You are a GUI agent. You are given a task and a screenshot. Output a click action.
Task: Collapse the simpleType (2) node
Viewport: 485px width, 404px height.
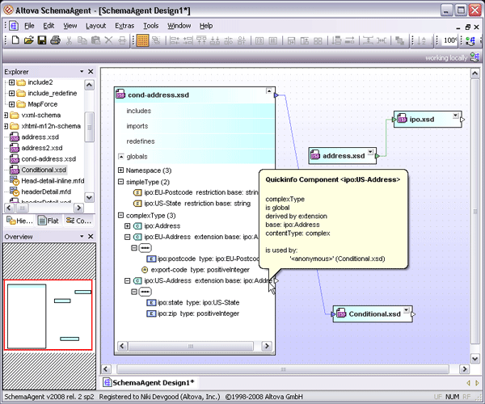click(121, 182)
